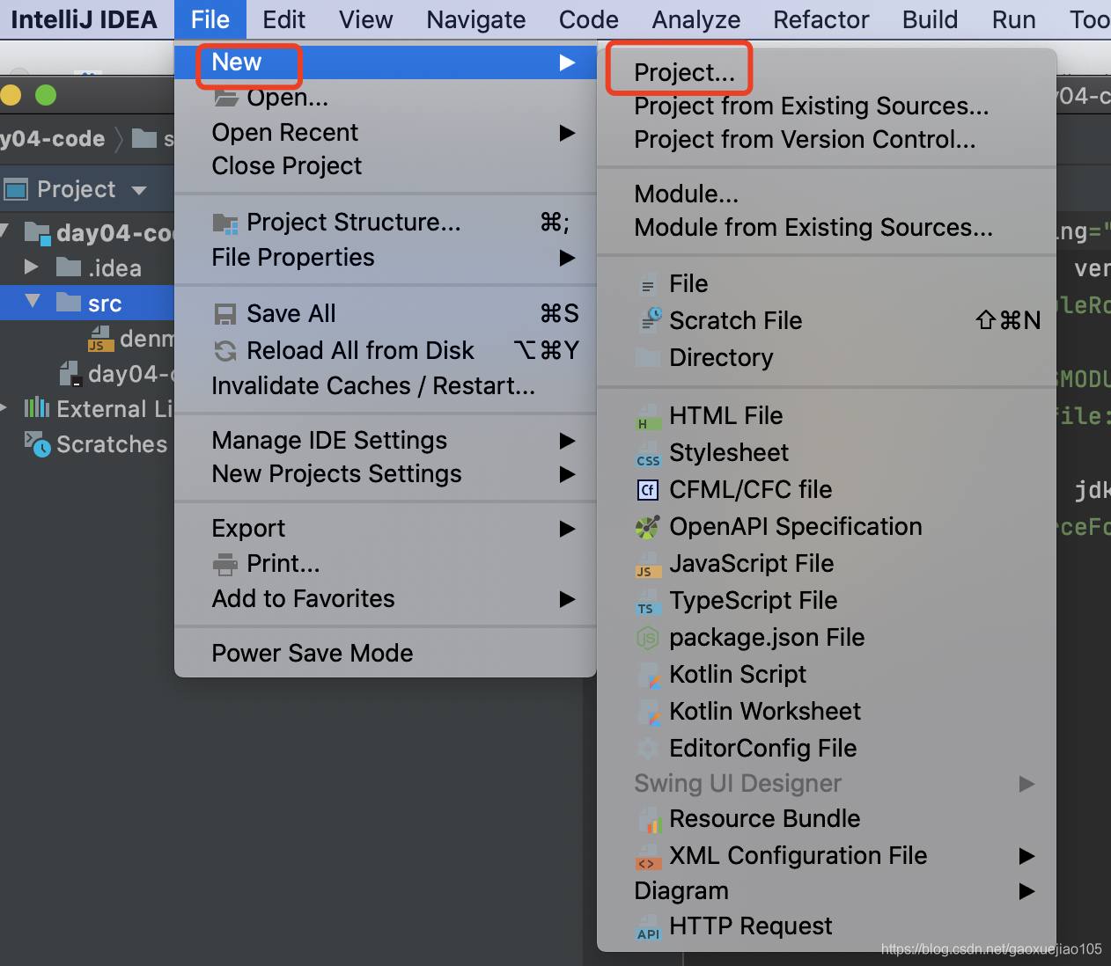Click the HTTP Request API icon
Screen dimensions: 1111x966
(x=648, y=927)
